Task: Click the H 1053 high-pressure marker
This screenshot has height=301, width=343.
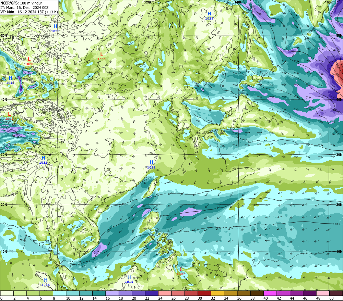Action: click(55, 29)
